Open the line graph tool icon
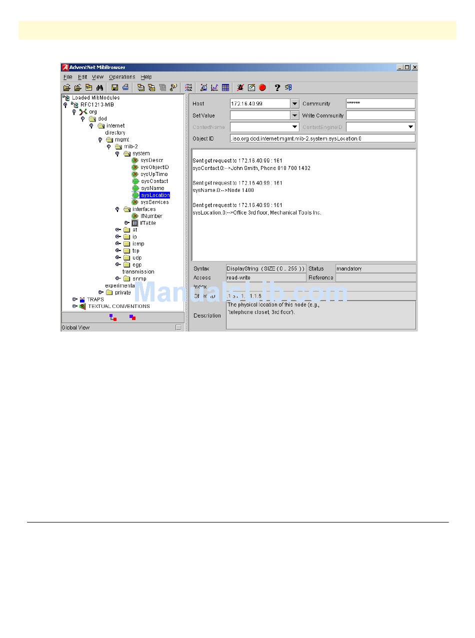 click(x=214, y=87)
